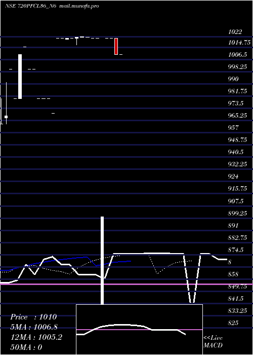Click the 1022 price axis label
Image resolution: width=253 pixels, height=355 pixels.
click(x=235, y=31)
